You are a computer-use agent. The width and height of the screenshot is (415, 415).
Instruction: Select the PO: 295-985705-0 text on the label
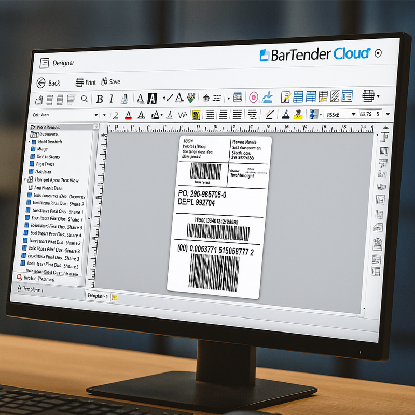pos(202,195)
